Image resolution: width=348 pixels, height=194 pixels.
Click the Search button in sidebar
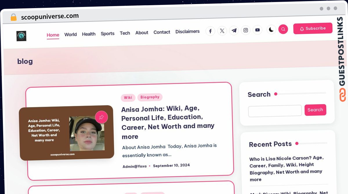point(315,110)
